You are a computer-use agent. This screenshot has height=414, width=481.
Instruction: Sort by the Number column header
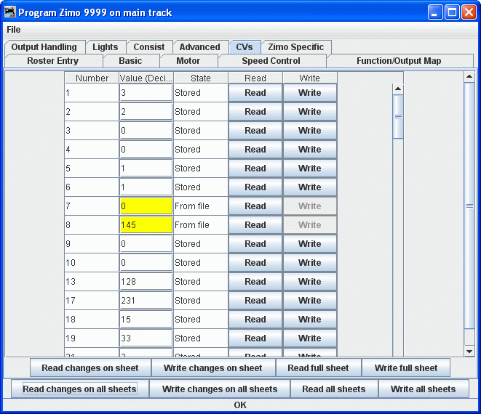pyautogui.click(x=92, y=78)
